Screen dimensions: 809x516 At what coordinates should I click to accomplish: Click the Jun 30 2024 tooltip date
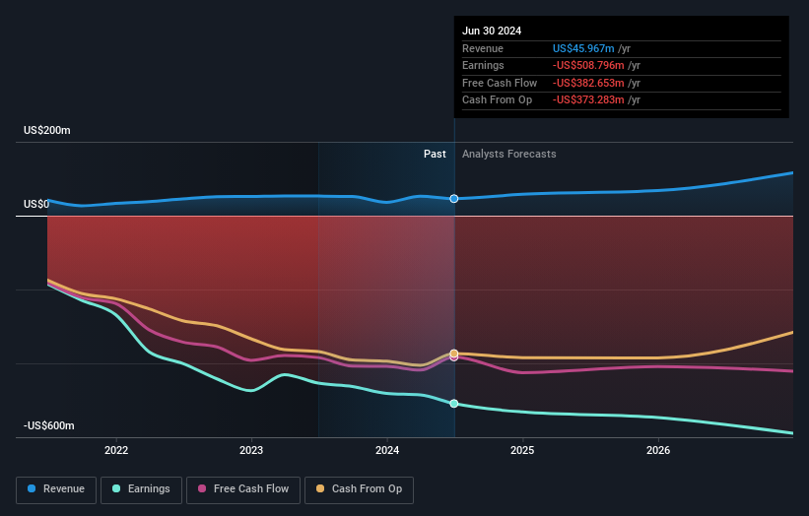tap(492, 31)
